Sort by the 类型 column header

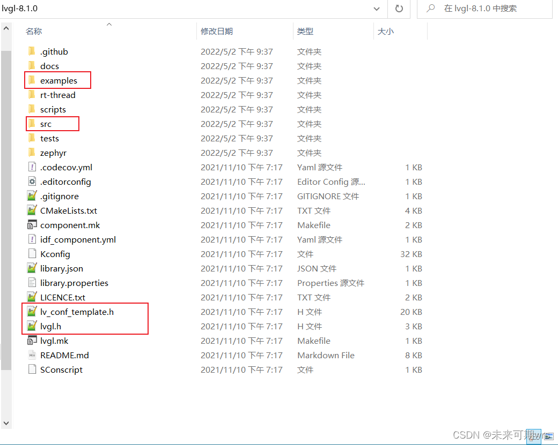point(305,31)
